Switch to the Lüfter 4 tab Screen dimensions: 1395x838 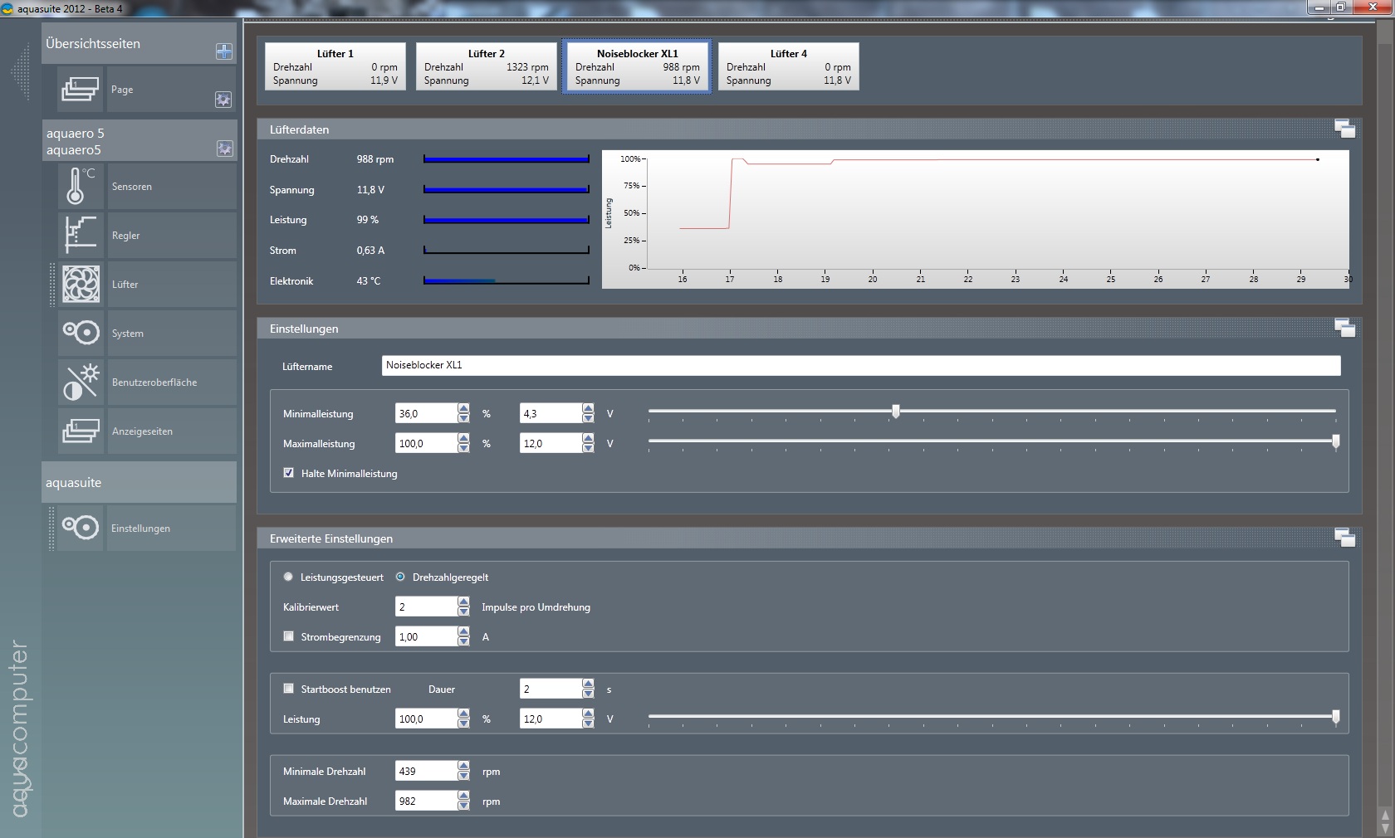(788, 66)
